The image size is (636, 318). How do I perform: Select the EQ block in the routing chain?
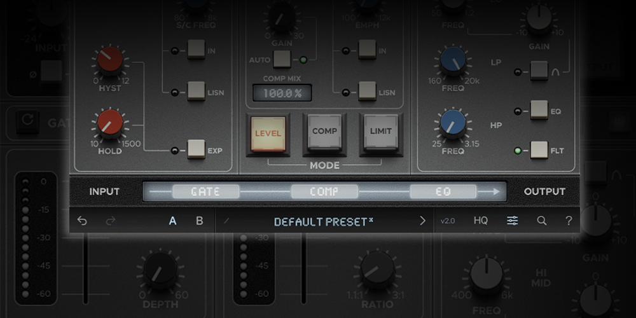click(x=443, y=191)
